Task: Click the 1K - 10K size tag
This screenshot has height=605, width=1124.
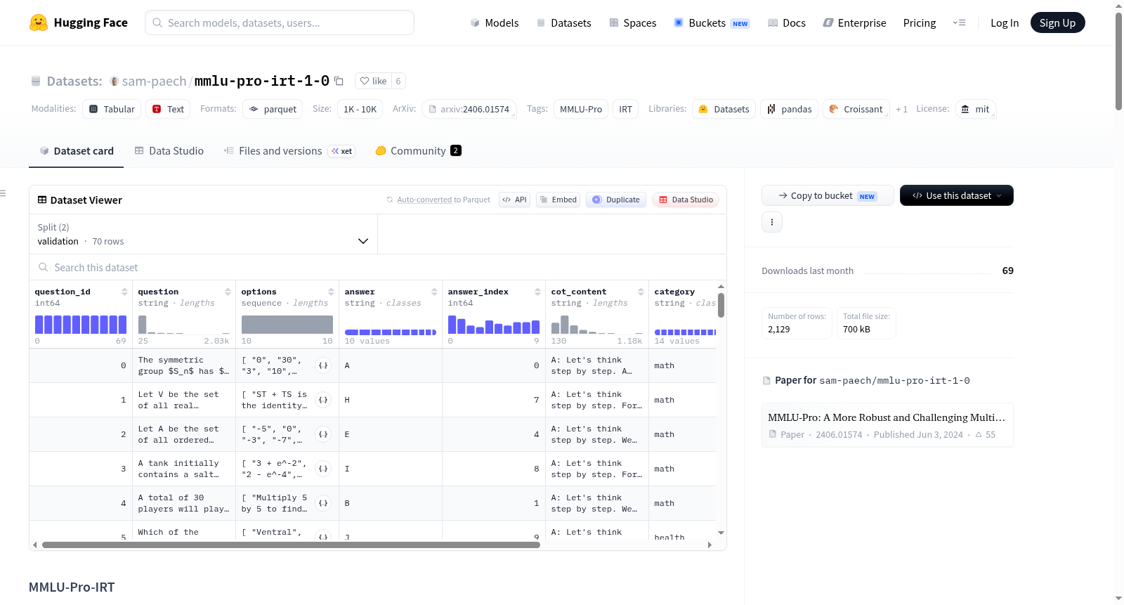Action: coord(360,109)
